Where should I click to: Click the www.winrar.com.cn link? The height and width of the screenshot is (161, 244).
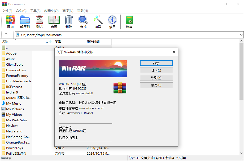pos(92,108)
